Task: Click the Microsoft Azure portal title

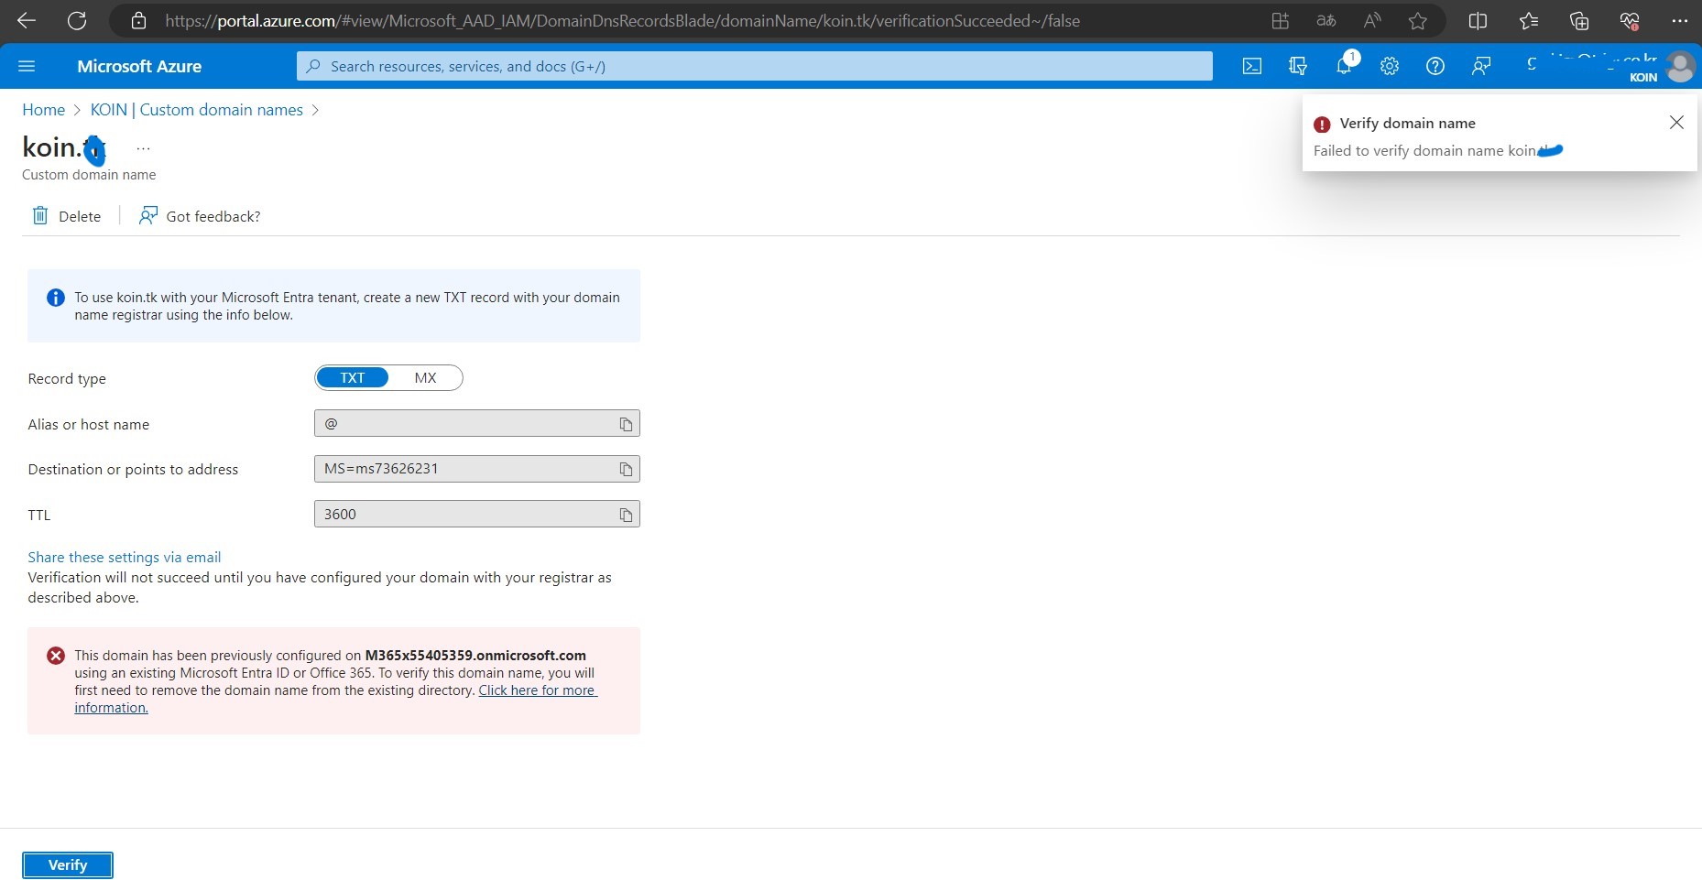Action: (x=139, y=66)
